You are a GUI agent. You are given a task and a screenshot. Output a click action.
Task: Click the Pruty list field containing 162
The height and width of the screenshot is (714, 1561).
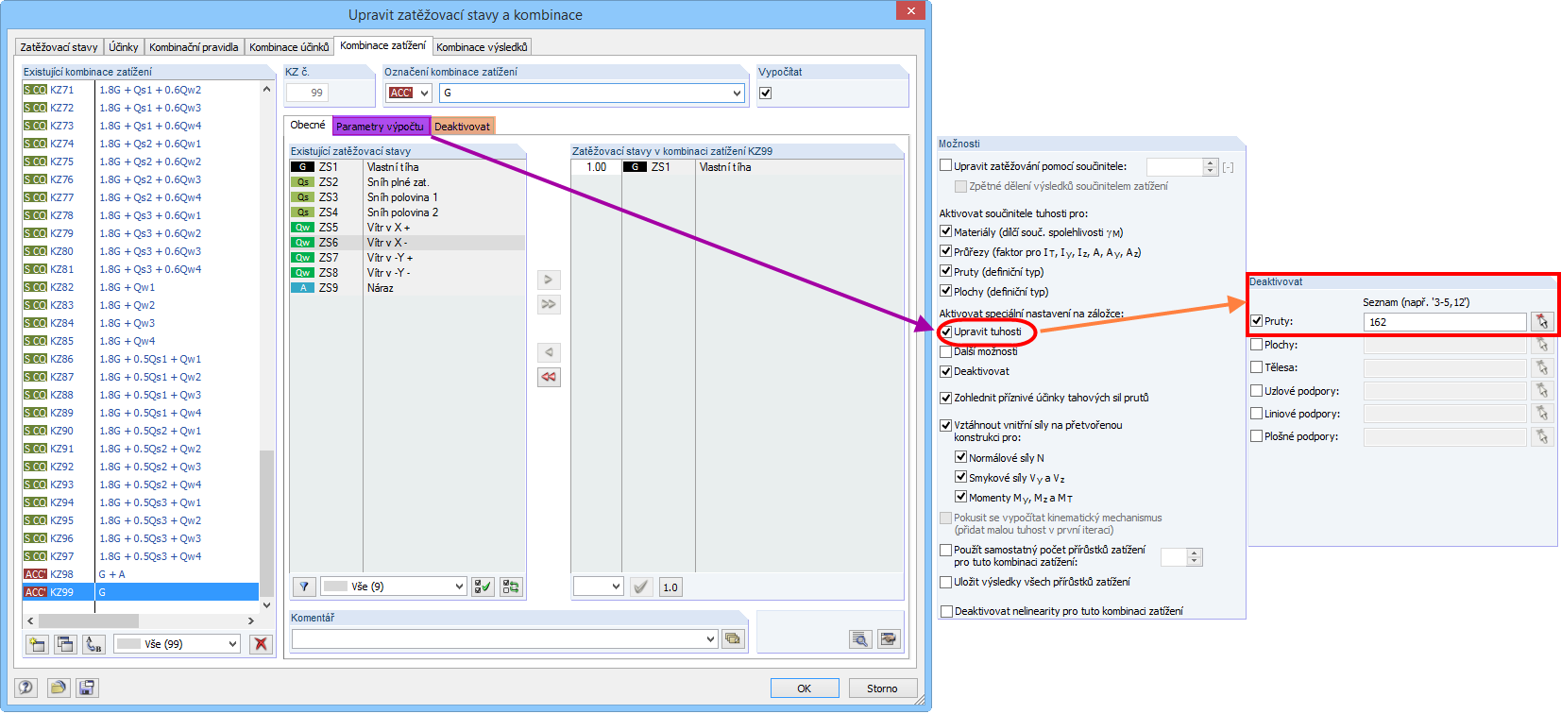(x=1445, y=322)
